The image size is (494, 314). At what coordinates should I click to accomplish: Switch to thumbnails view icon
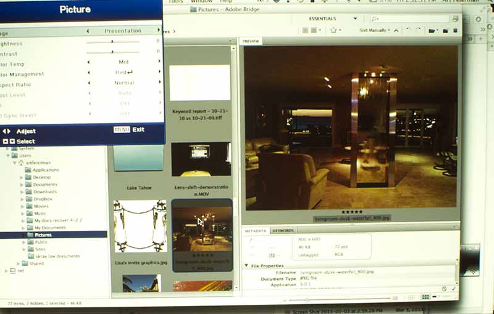coord(425,297)
